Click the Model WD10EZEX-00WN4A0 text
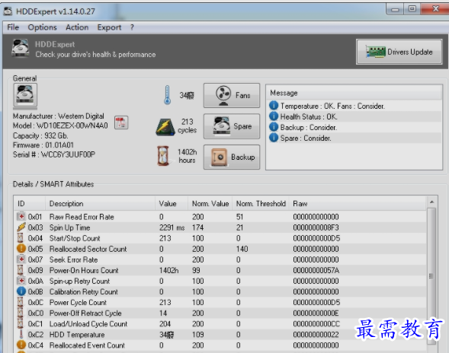 60,126
